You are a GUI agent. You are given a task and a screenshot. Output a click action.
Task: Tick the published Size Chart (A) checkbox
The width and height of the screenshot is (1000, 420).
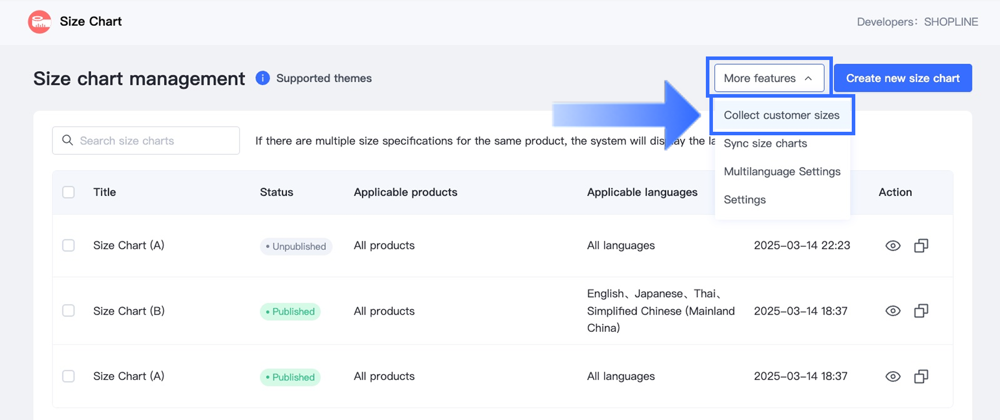(69, 376)
